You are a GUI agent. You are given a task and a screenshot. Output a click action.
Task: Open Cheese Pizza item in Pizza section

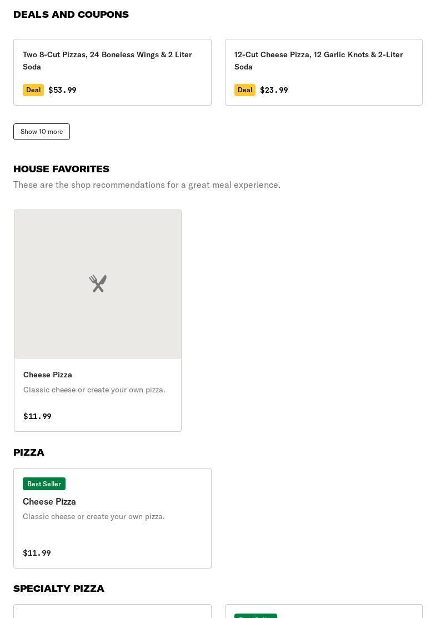point(112,519)
